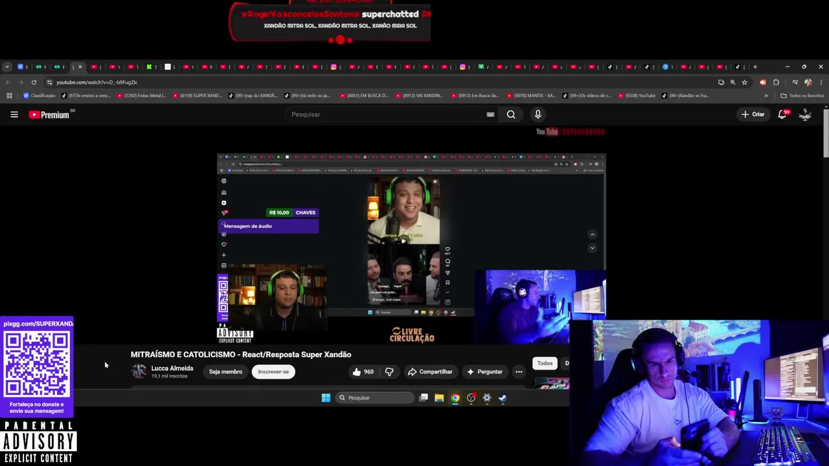Bookmark this page with star icon

(x=745, y=82)
